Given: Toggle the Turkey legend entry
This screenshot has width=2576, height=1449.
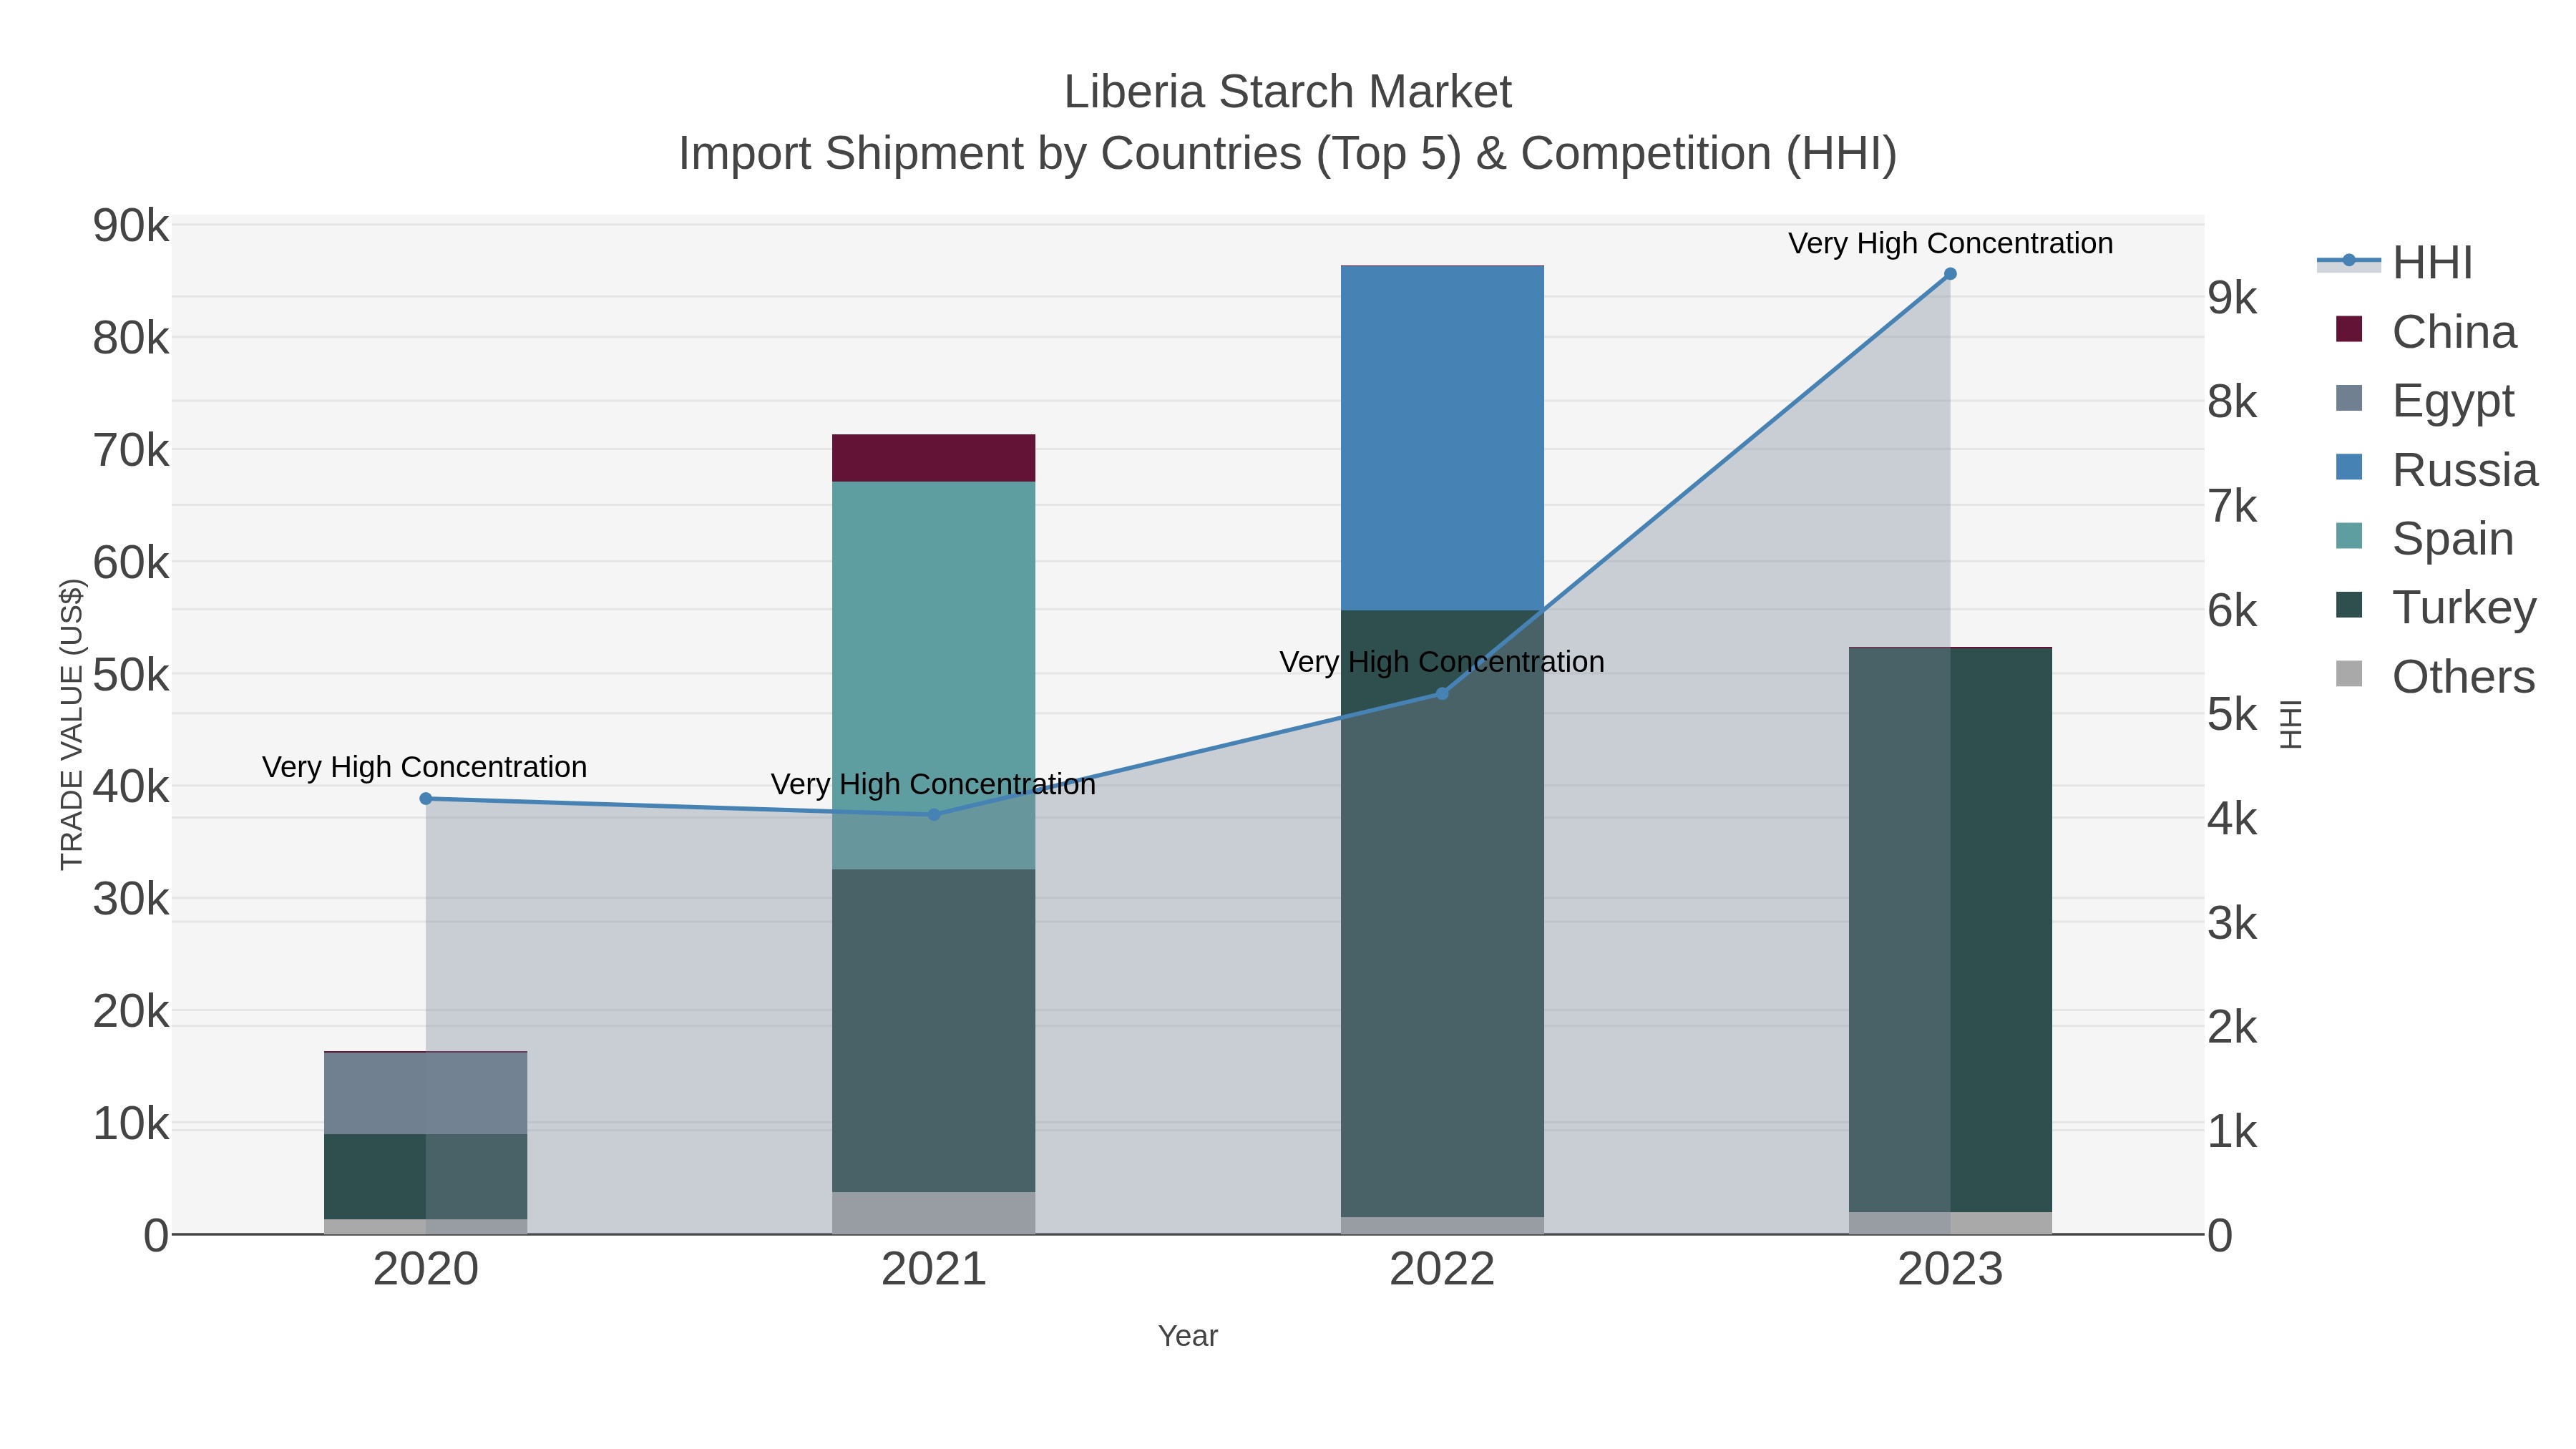Looking at the screenshot, I should (x=2436, y=608).
